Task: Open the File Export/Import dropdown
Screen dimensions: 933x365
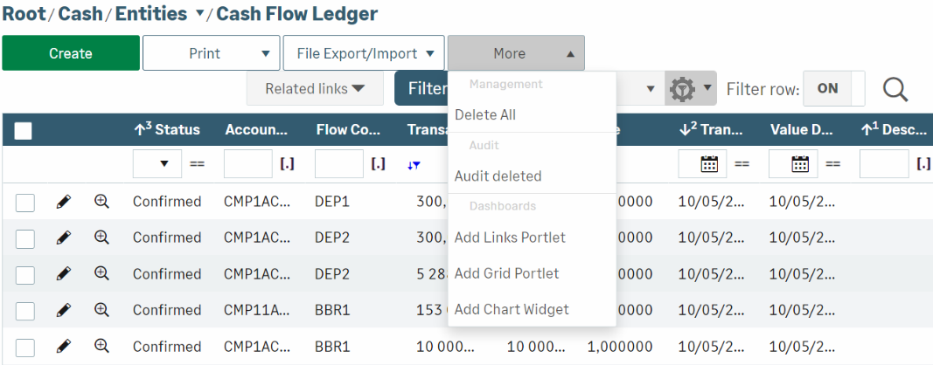Action: coord(364,53)
